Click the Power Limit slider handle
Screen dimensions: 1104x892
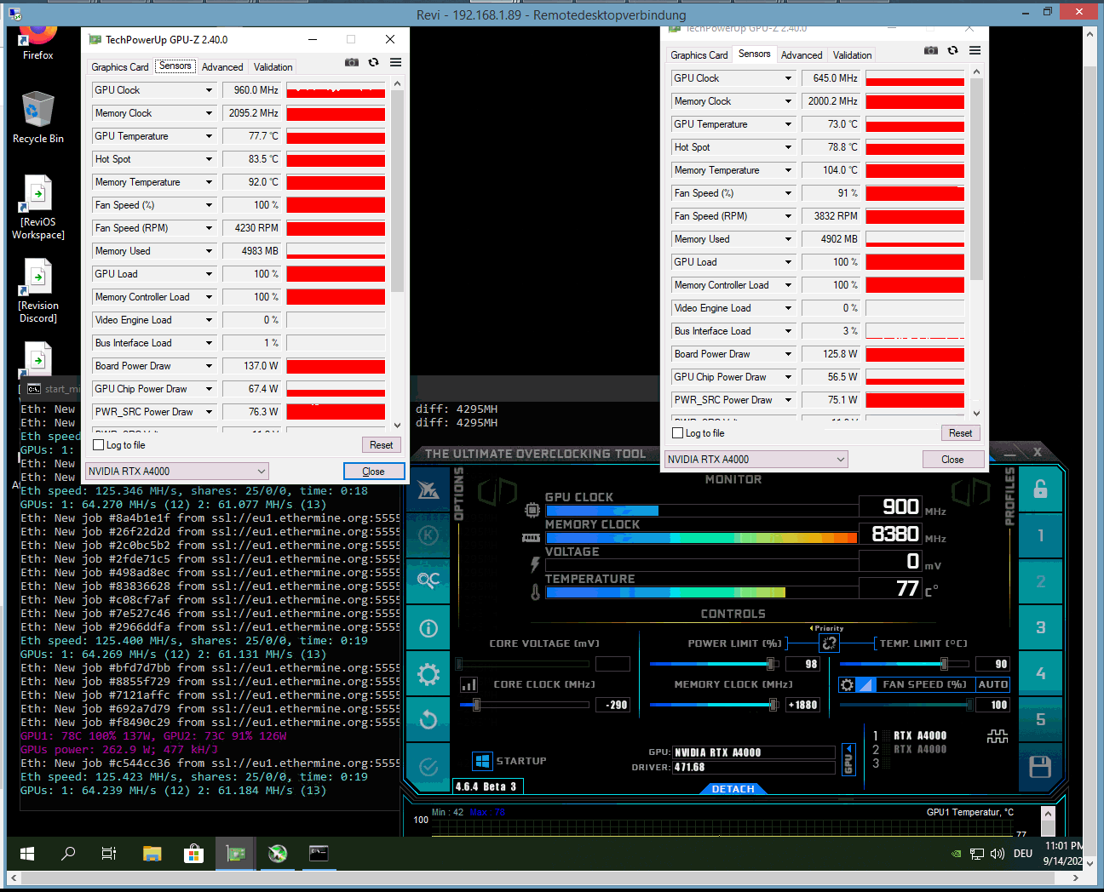pyautogui.click(x=771, y=664)
